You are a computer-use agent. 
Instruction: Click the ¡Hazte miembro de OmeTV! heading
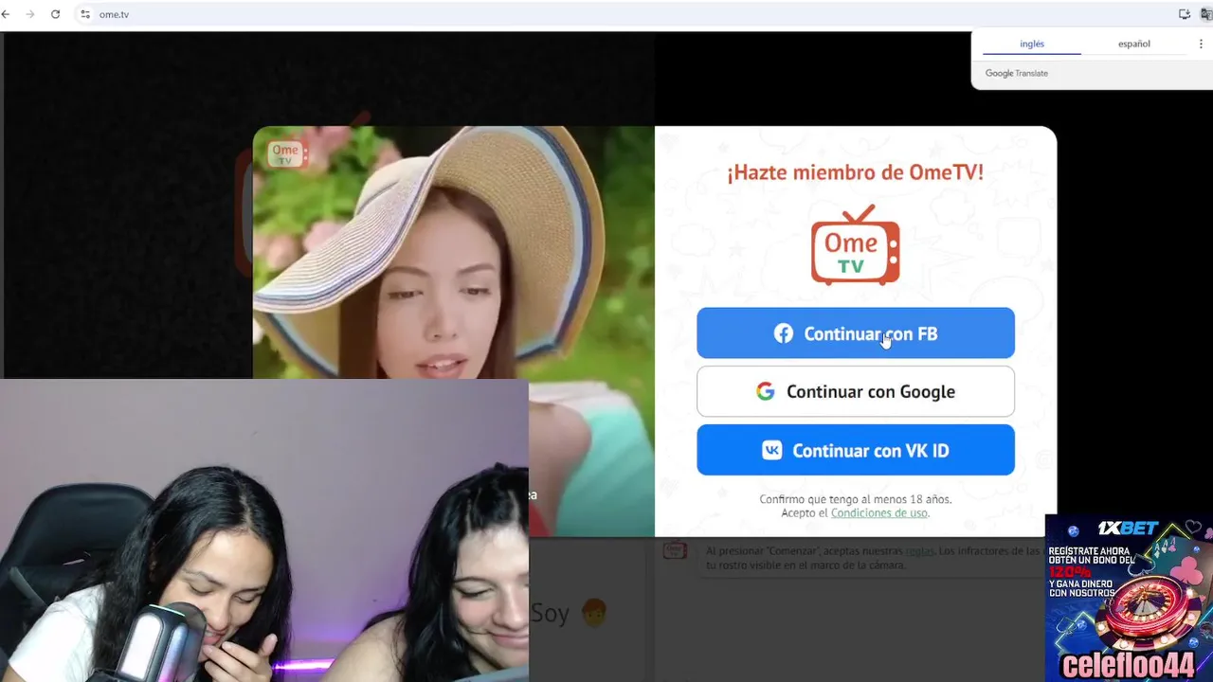(x=855, y=173)
